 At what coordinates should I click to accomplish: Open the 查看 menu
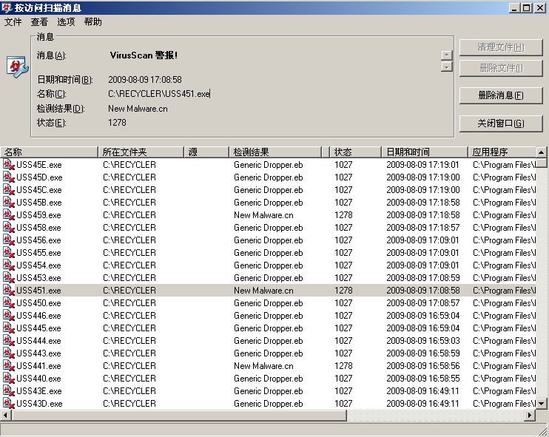pos(39,22)
